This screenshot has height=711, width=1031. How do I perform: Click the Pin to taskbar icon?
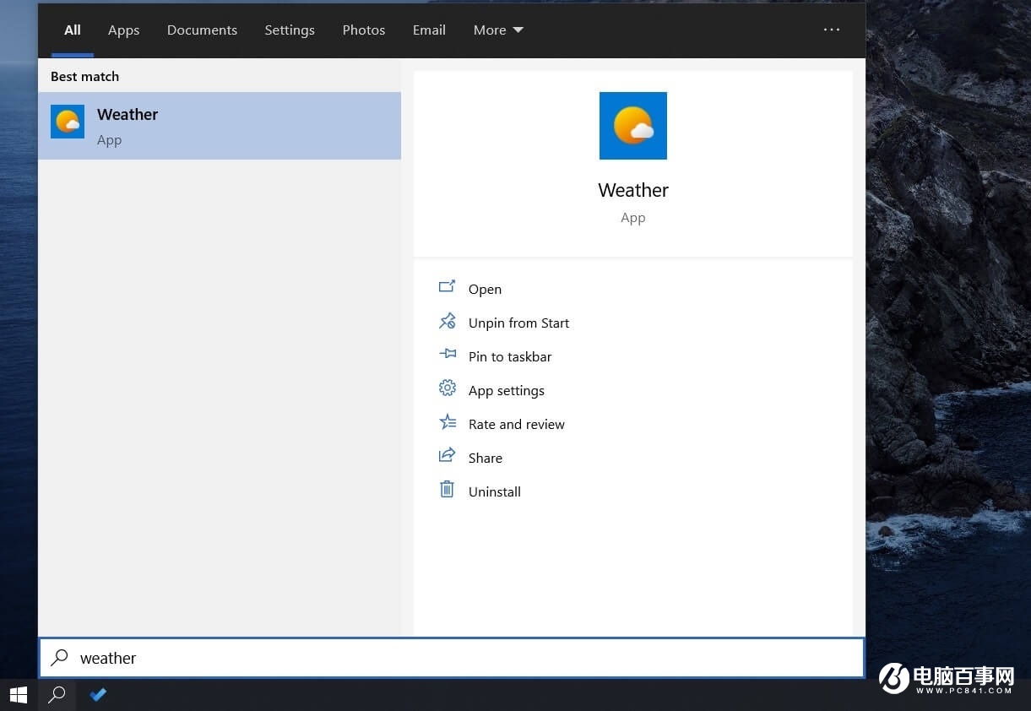tap(448, 355)
